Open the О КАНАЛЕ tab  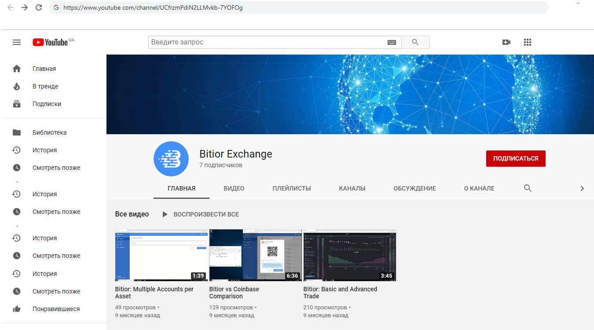pos(479,188)
